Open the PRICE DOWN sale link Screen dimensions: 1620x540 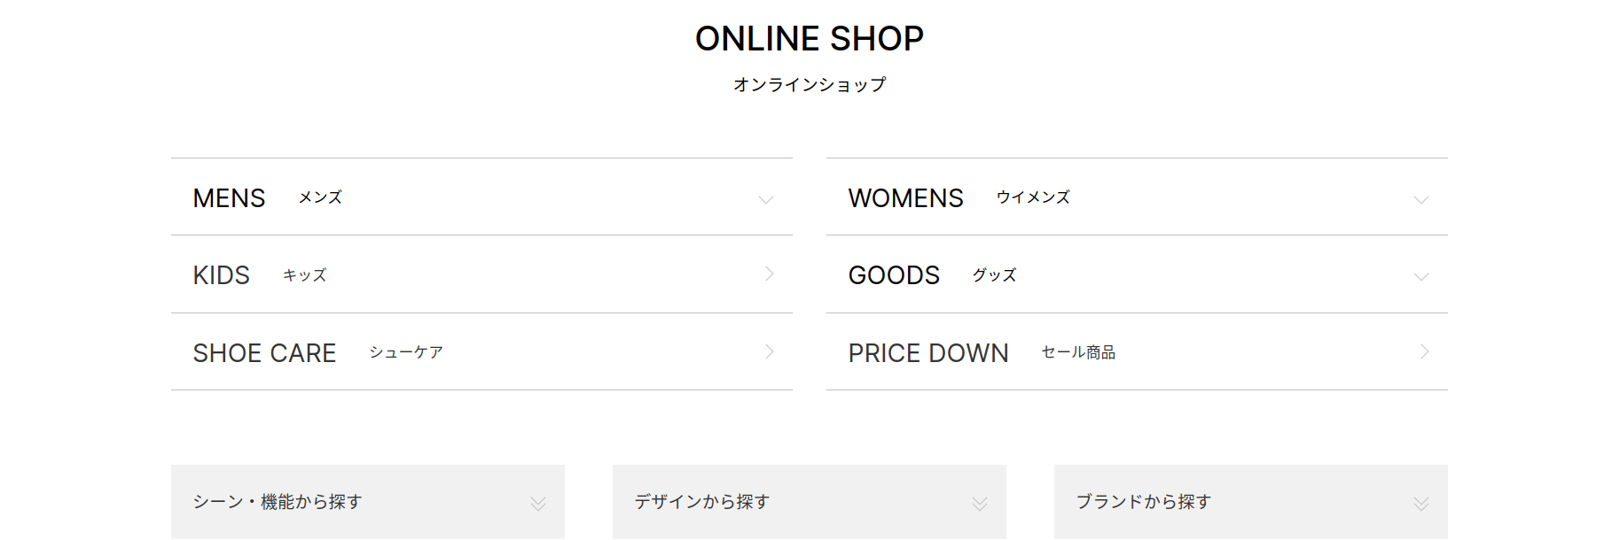click(927, 353)
